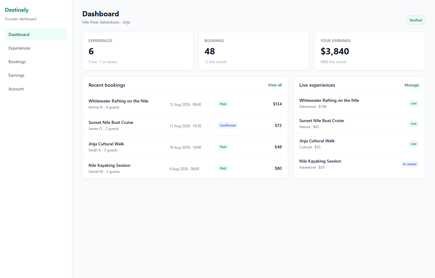This screenshot has width=435, height=278.
Task: Click the Confirmed status badge
Action: 227,125
